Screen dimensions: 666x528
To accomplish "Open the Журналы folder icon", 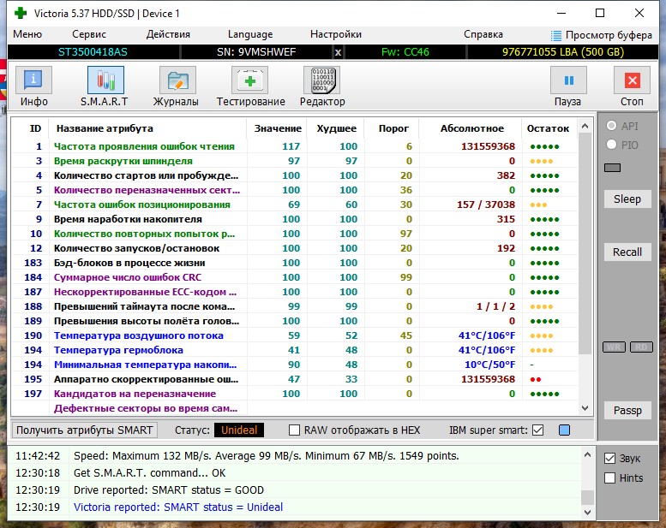I will coord(177,80).
